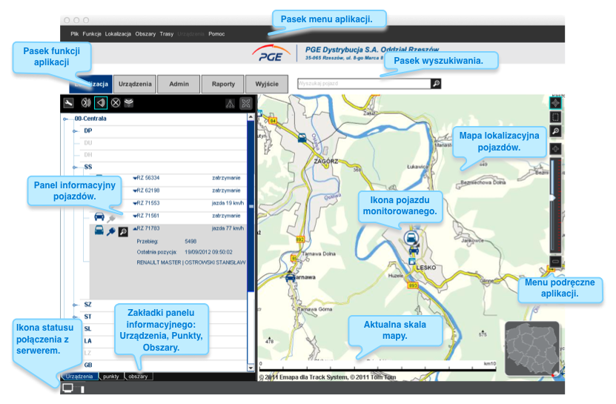Collapse the 00-Centrala tree node
Screen dimensions: 616x404
click(x=65, y=119)
